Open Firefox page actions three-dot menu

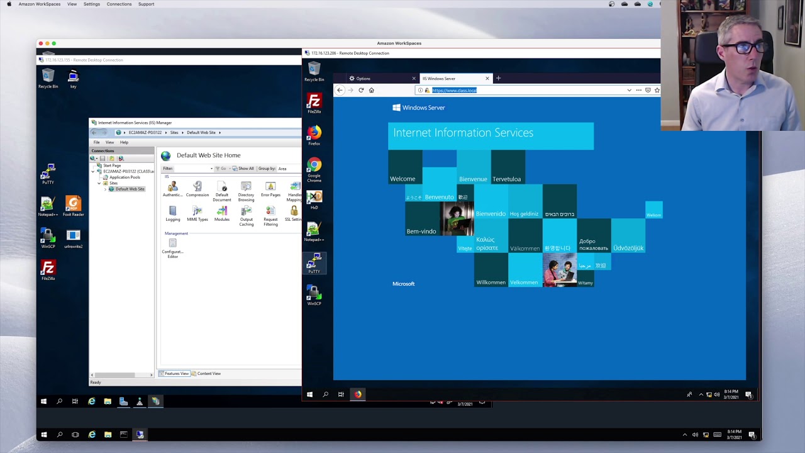[x=638, y=90]
